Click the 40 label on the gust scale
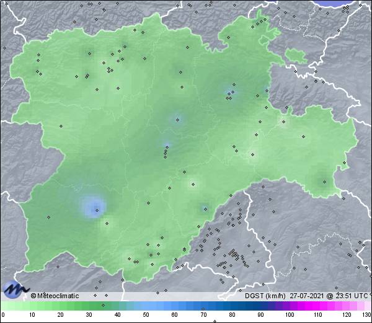The width and height of the screenshot is (372, 323). coord(117,315)
